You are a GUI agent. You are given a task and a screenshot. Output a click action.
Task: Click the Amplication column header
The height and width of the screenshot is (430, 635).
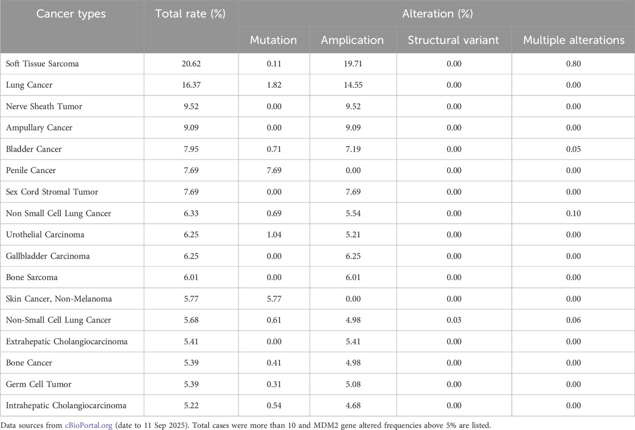pyautogui.click(x=353, y=40)
